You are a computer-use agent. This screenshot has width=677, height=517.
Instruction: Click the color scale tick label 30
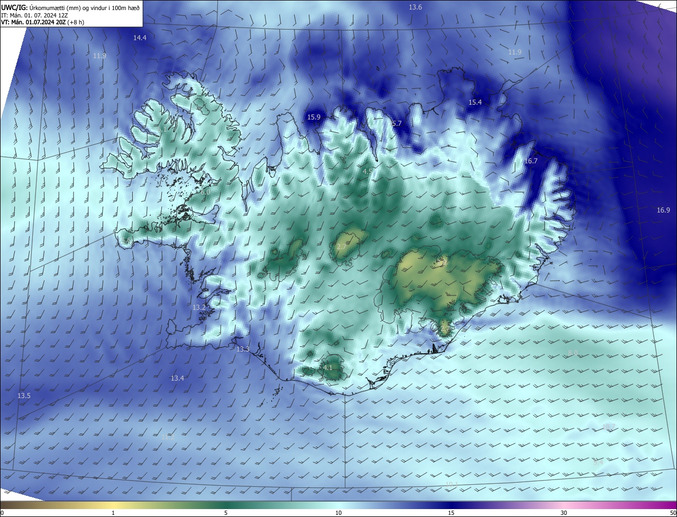click(564, 513)
